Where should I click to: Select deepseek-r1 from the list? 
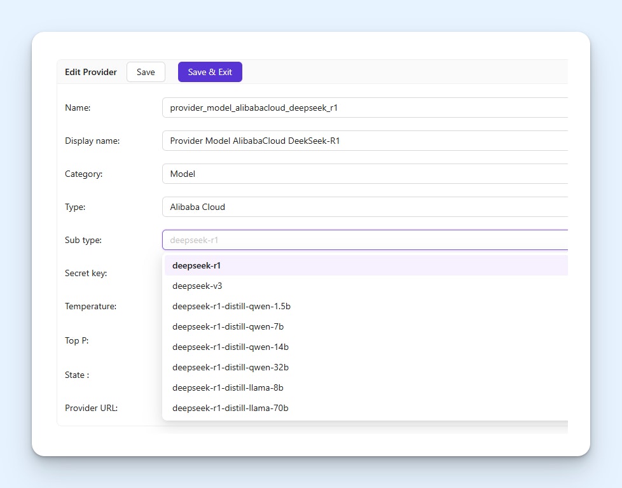tap(197, 265)
